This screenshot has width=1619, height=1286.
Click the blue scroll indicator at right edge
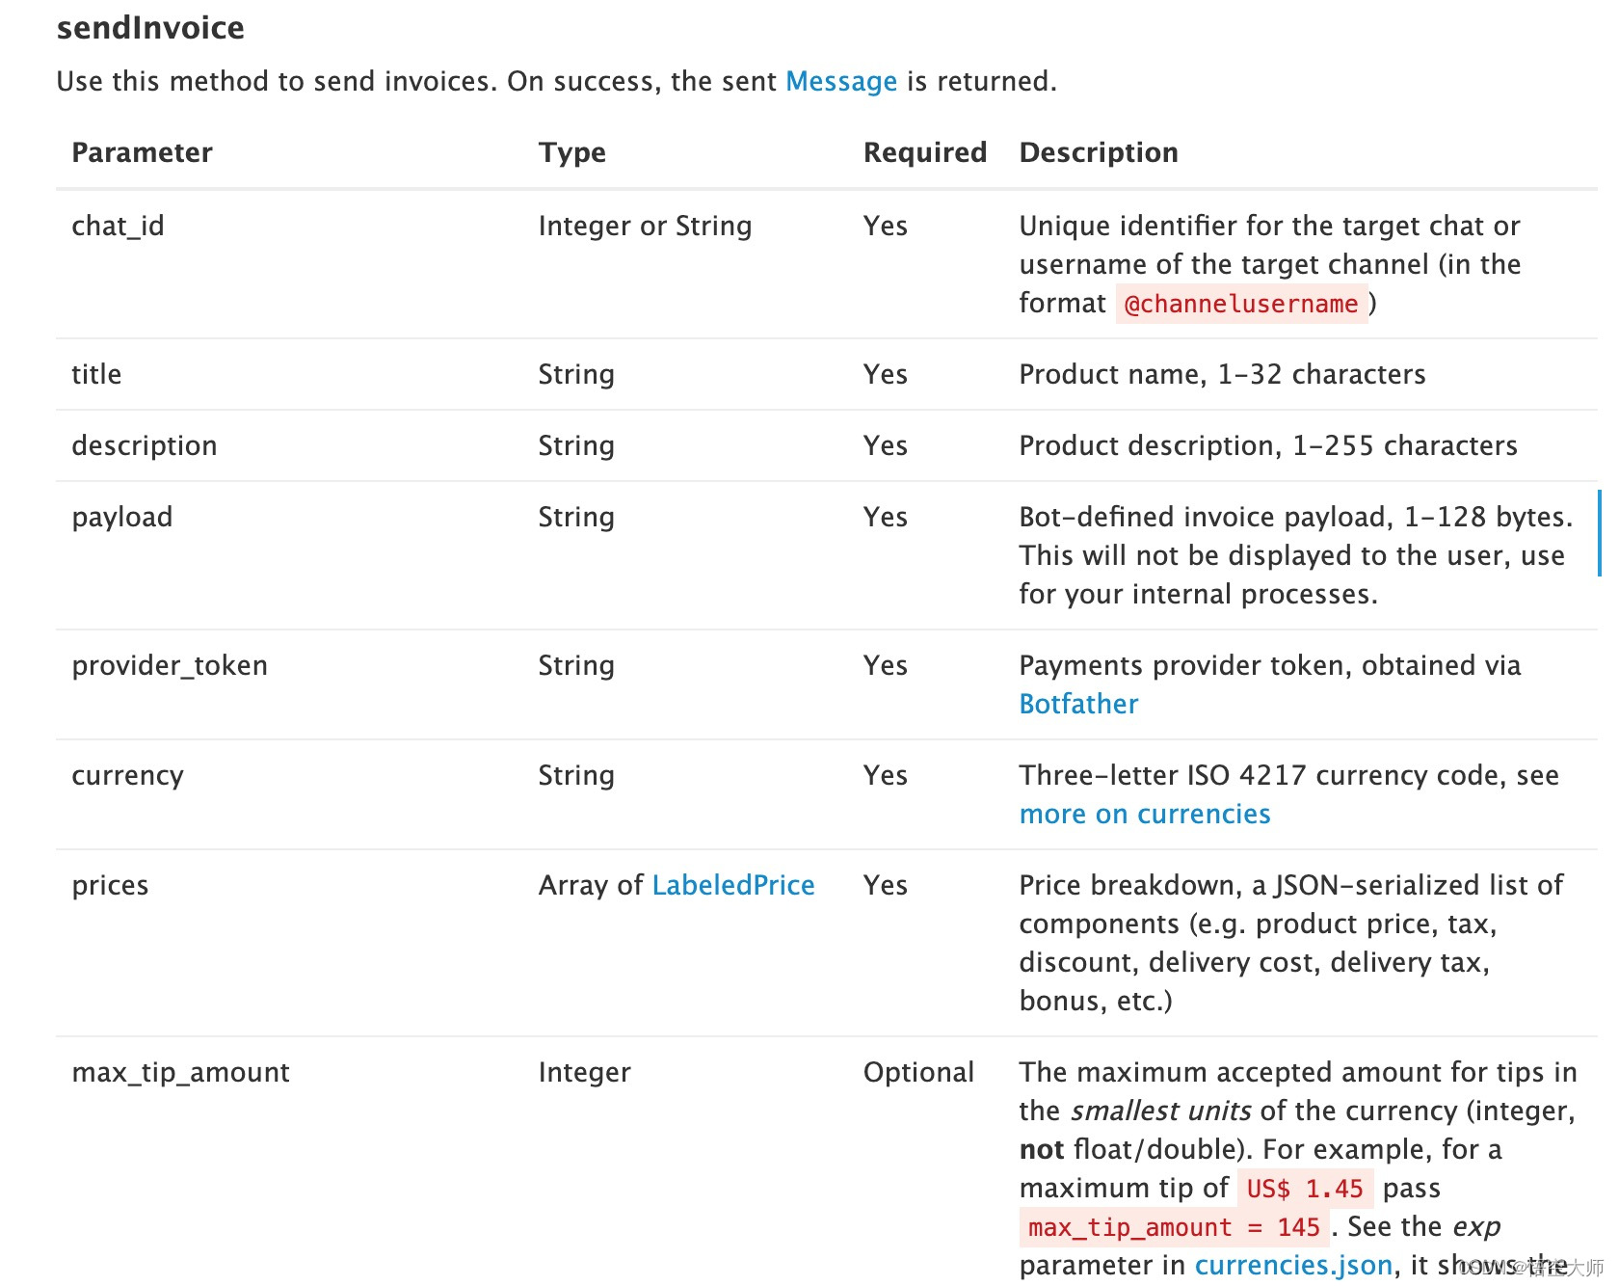pyautogui.click(x=1599, y=533)
